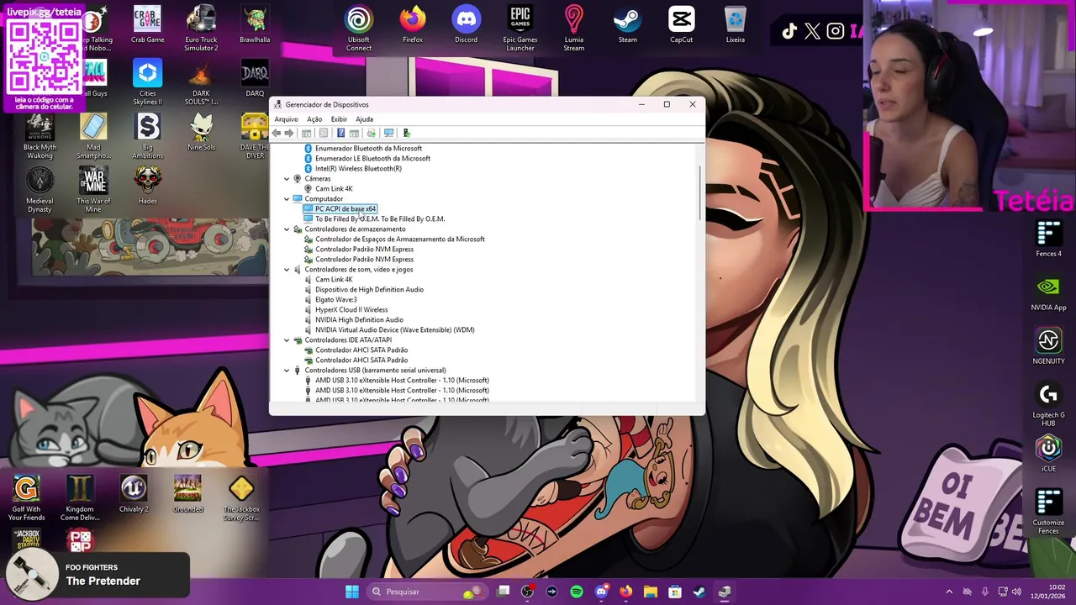The height and width of the screenshot is (605, 1076).
Task: Collapse the Câmeras category
Action: [x=287, y=179]
